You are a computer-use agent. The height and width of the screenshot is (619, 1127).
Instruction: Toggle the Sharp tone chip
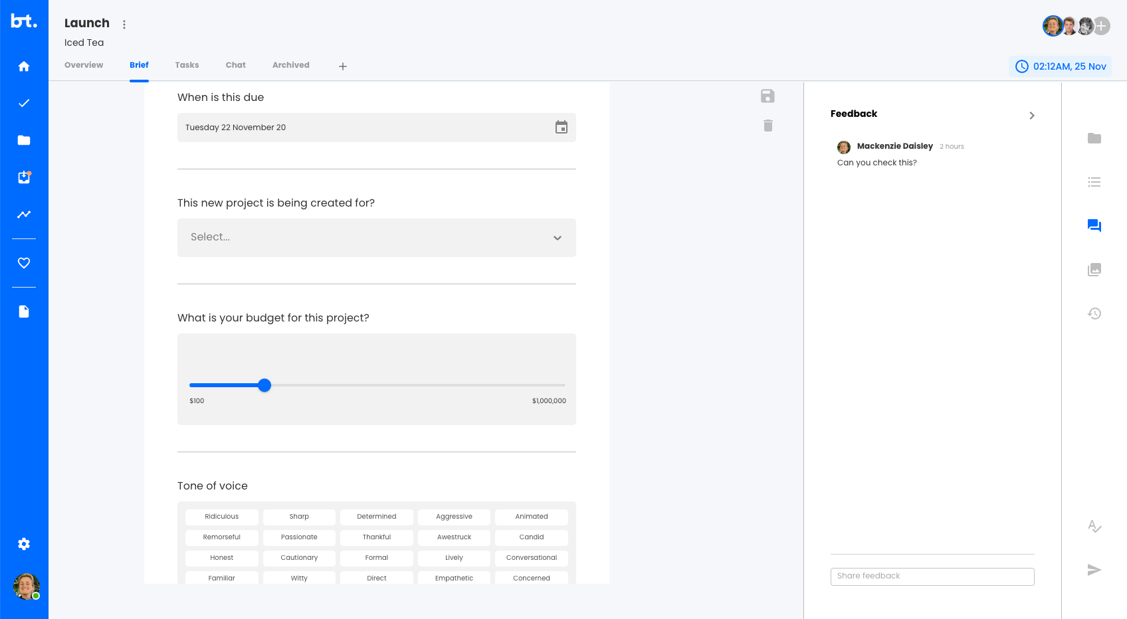[x=299, y=517]
